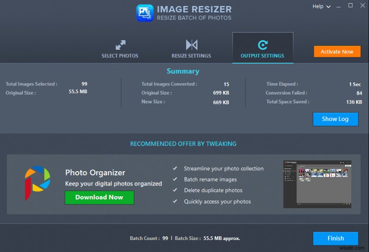369x252 pixels.
Task: Click 'Streamline your photo collection' text
Action: (224, 168)
